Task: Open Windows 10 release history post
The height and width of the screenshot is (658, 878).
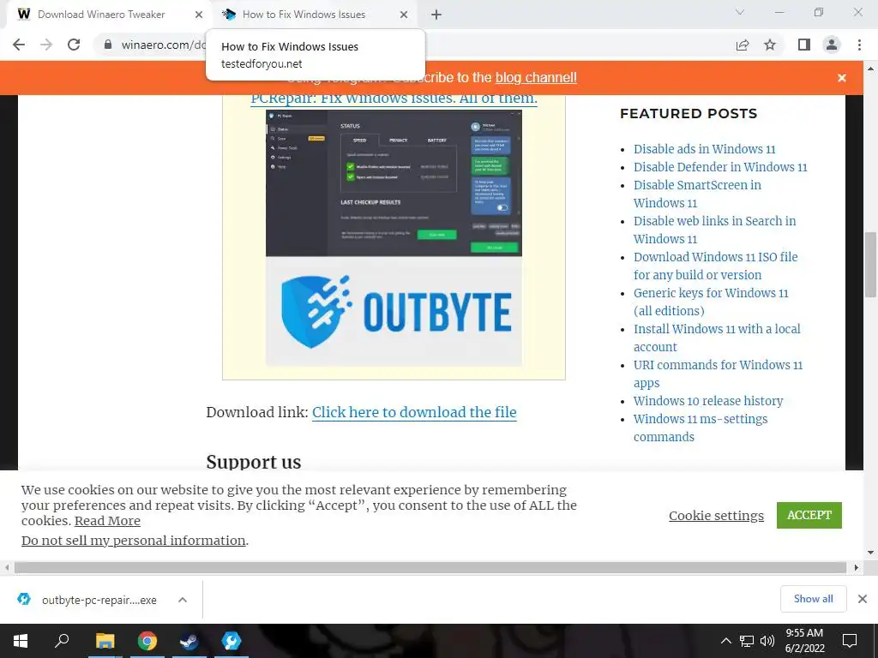Action: tap(707, 401)
